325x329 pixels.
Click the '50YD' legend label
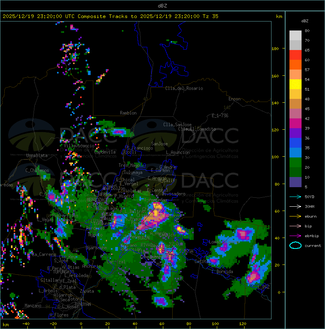click(x=309, y=197)
